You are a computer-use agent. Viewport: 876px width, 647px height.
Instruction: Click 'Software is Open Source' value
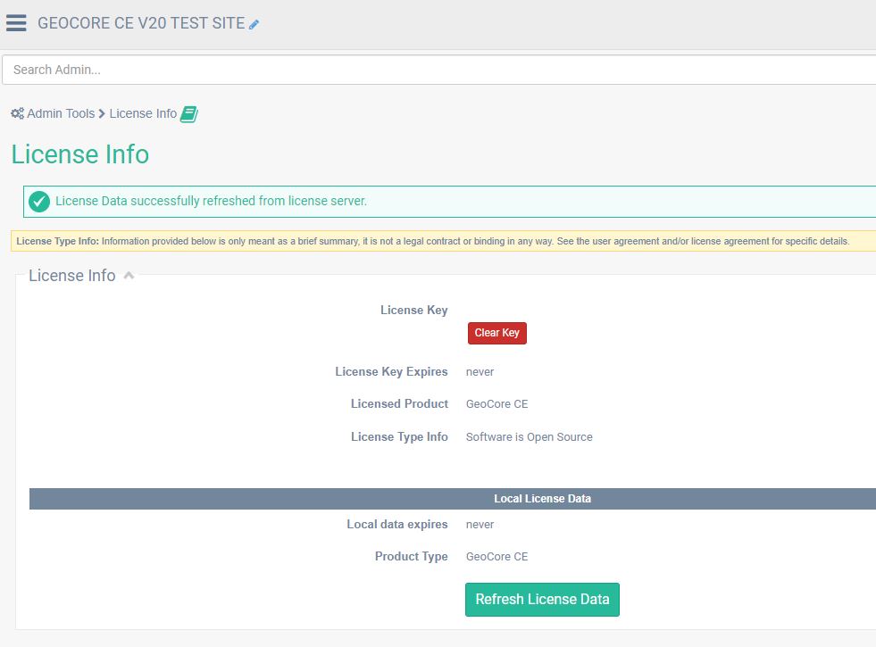[529, 437]
